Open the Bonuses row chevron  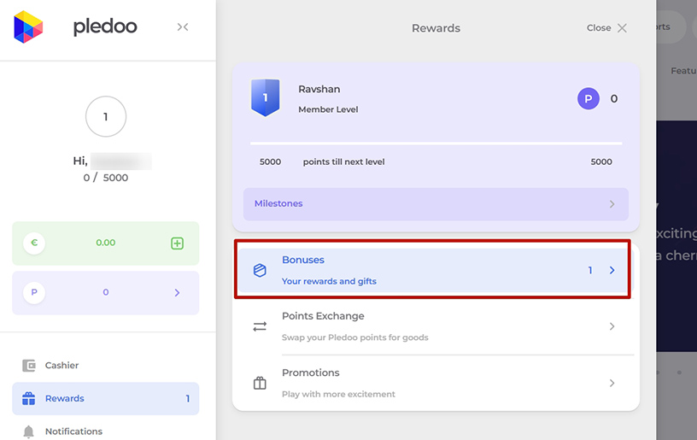(612, 270)
